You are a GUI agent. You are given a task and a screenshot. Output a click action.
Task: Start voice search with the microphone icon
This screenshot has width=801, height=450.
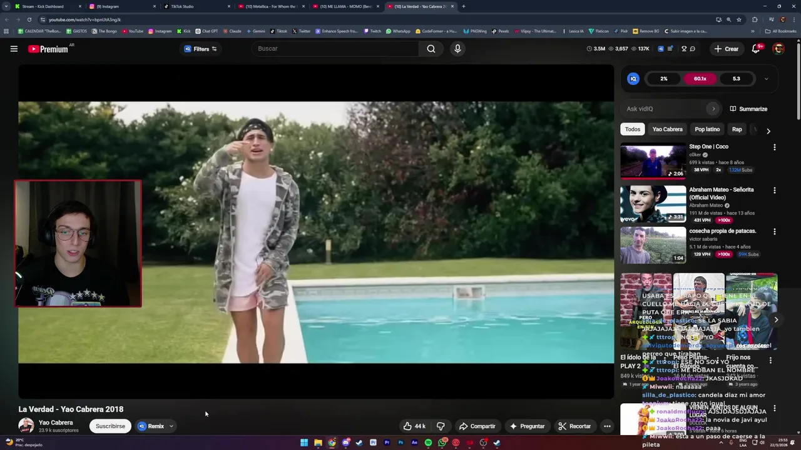(457, 49)
